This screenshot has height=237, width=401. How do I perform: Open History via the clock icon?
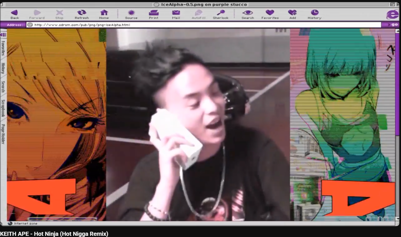click(314, 13)
